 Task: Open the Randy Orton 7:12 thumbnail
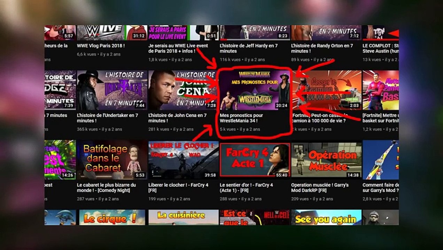(326, 33)
